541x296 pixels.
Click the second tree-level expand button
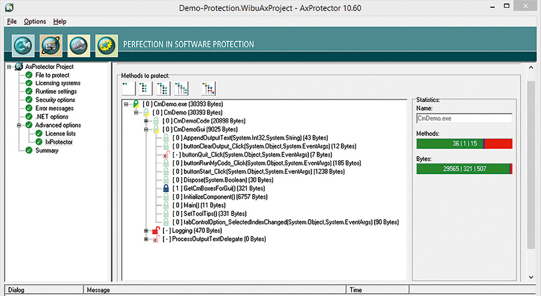coord(145,88)
